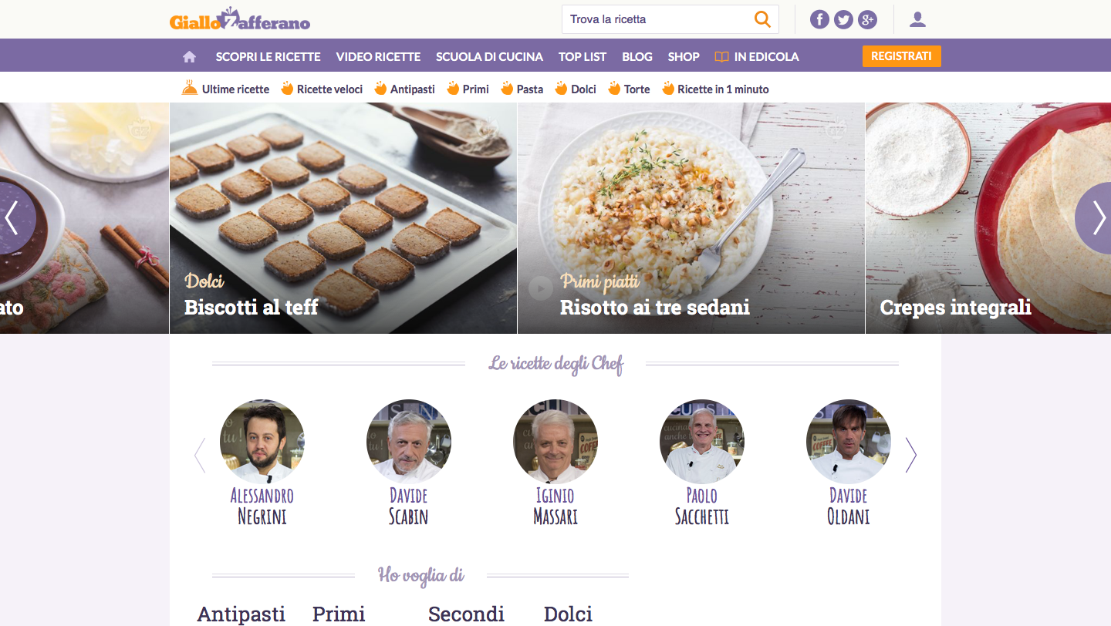Click the user profile icon
Screen dimensions: 1111x626
pyautogui.click(x=917, y=19)
